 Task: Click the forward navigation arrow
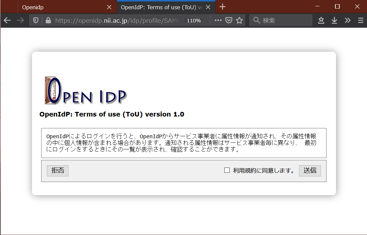coord(21,21)
